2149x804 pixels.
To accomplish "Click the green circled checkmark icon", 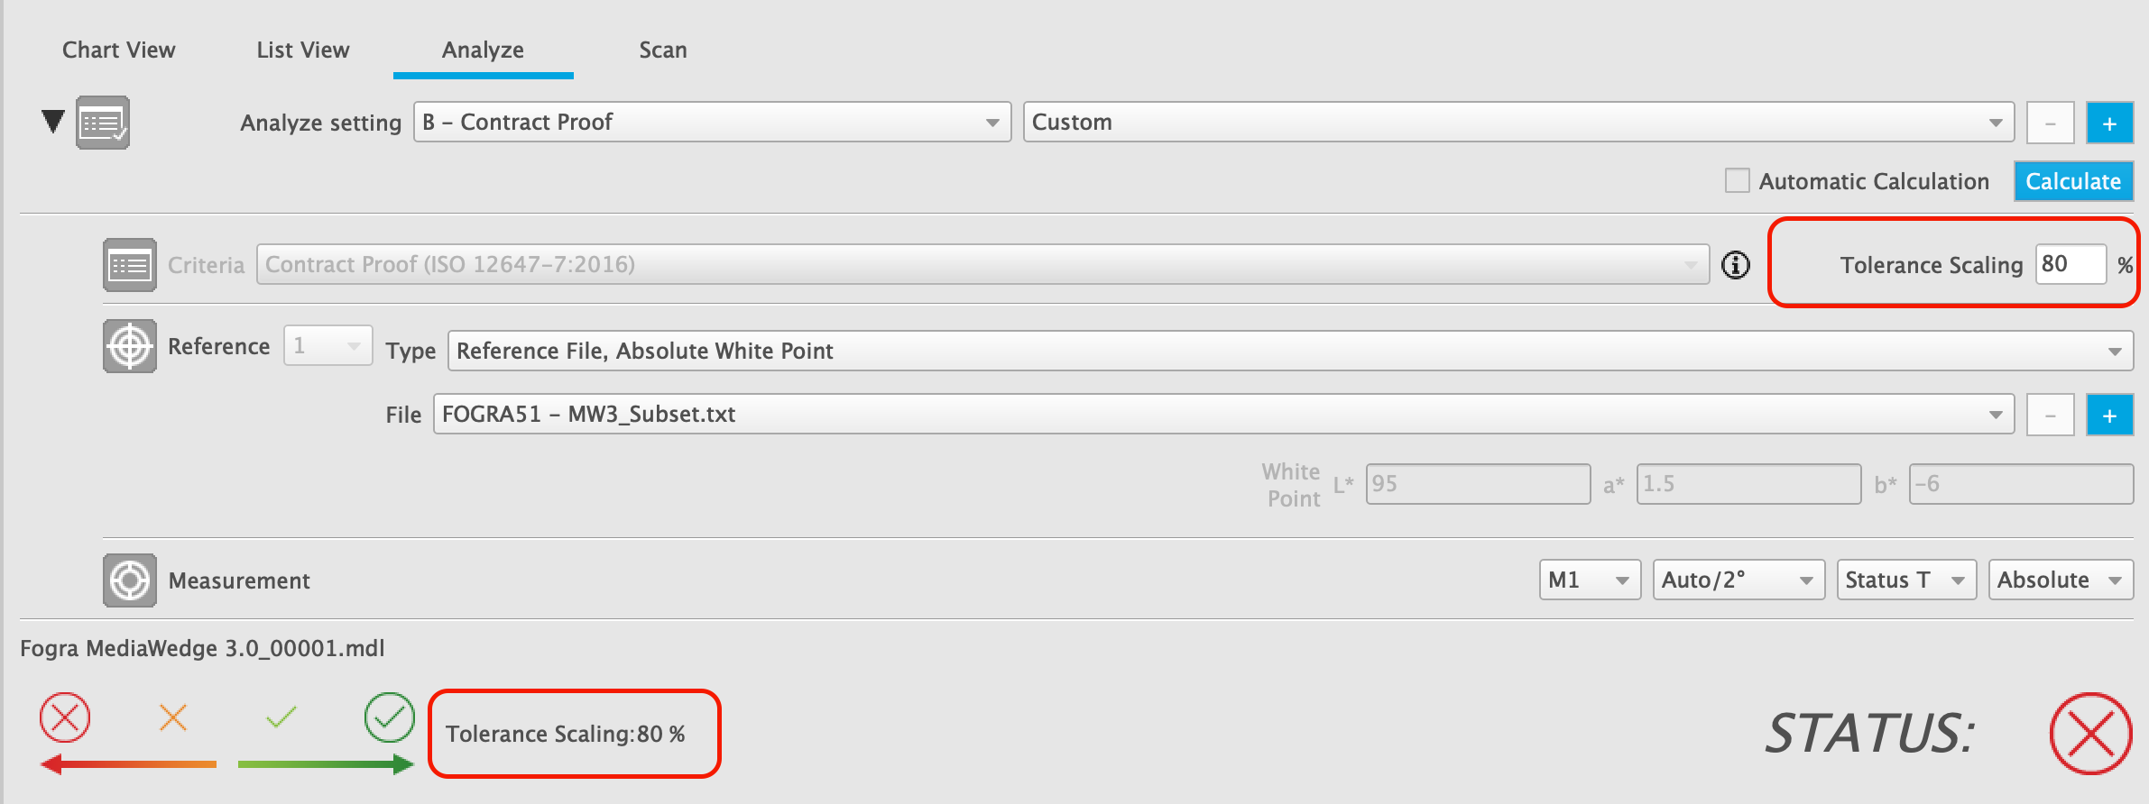I will tap(390, 717).
